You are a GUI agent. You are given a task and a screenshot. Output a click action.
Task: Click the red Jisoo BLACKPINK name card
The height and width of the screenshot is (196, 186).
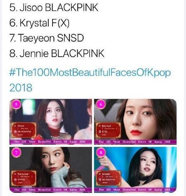tap(24, 130)
